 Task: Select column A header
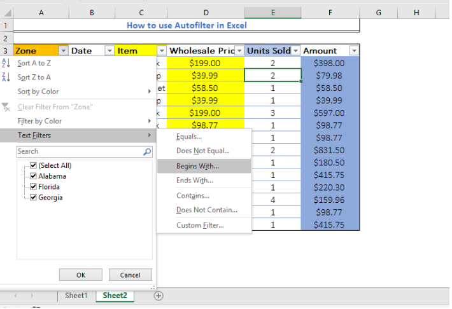coord(41,13)
